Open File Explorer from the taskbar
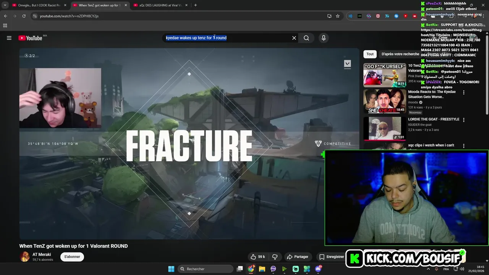 pos(262,269)
